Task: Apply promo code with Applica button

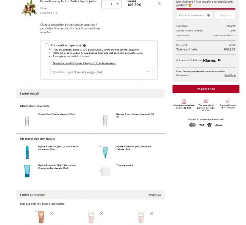Action: pos(225,15)
